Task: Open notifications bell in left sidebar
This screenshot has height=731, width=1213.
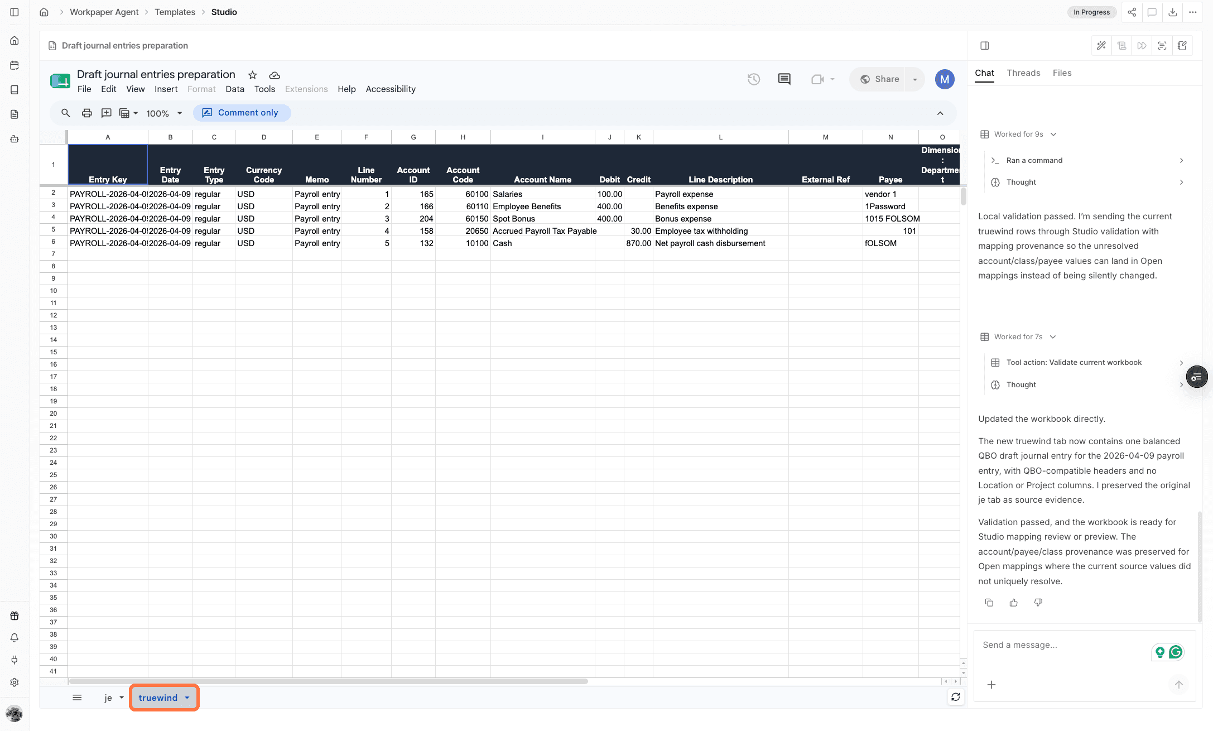Action: [x=15, y=638]
